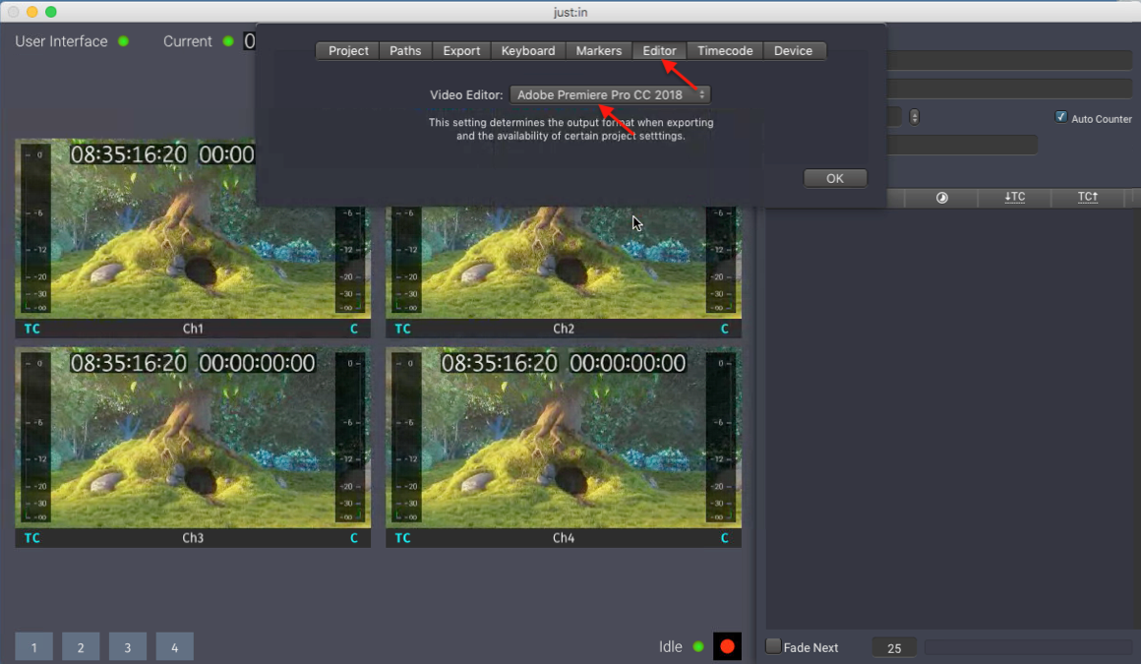Click the Idle status green indicator
This screenshot has height=664, width=1141.
[x=698, y=646]
